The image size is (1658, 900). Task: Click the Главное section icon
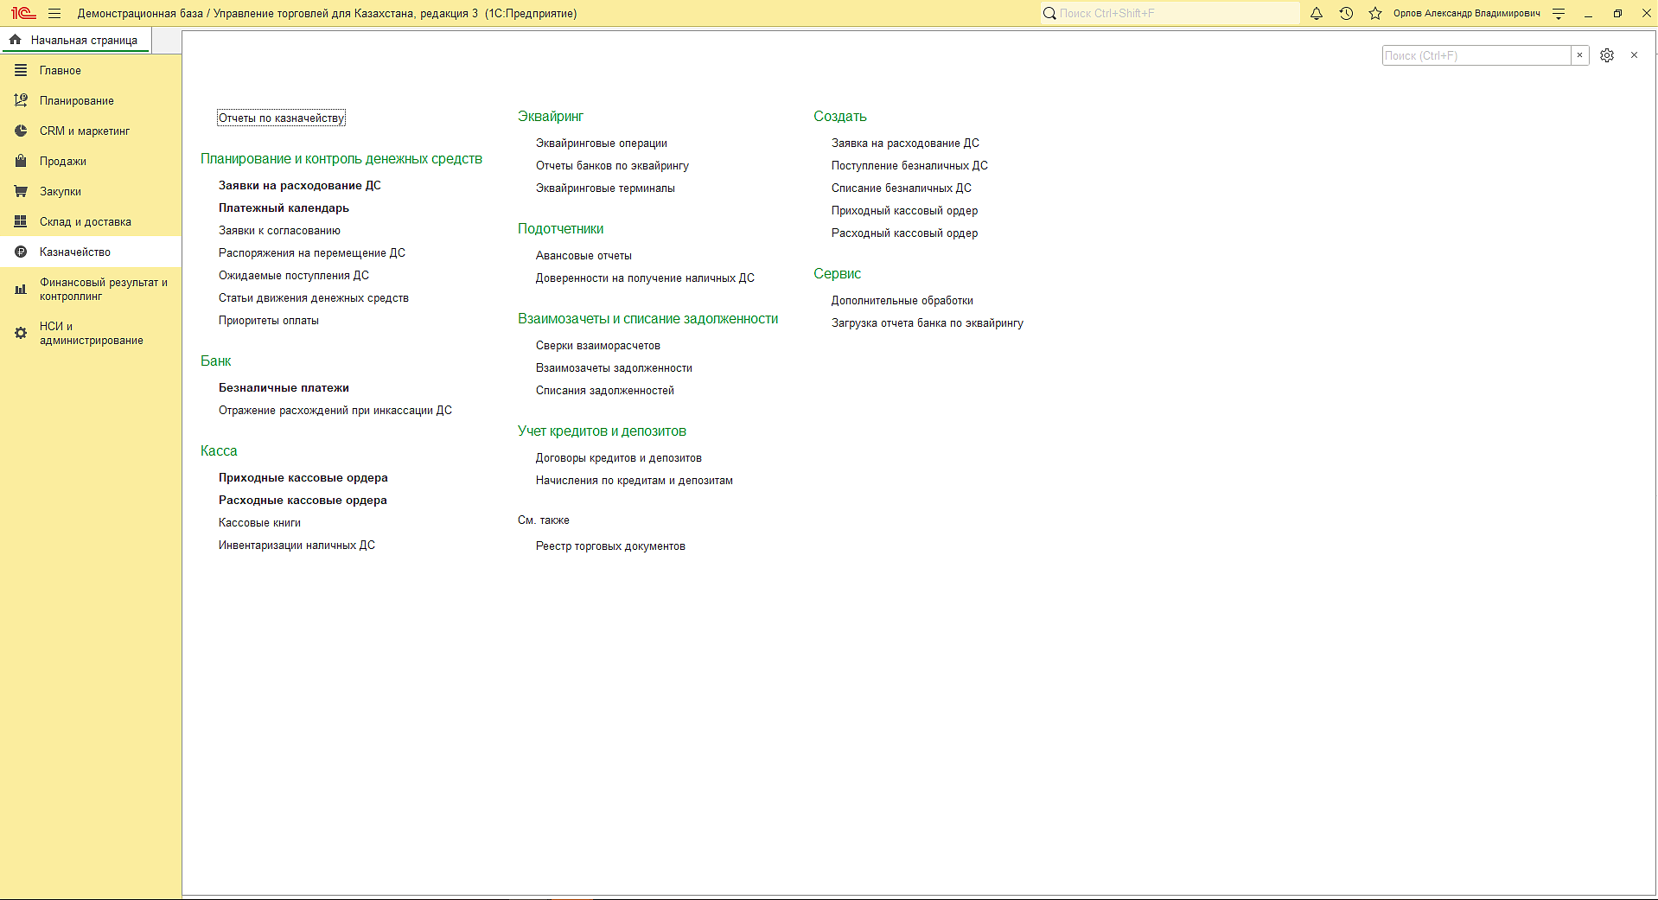pos(21,70)
